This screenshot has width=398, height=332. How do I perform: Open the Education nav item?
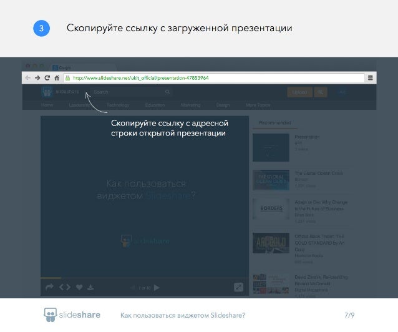pos(155,105)
